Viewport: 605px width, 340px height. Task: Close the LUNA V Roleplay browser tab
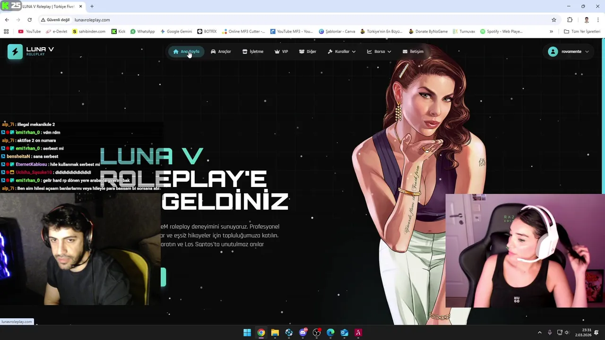point(80,7)
